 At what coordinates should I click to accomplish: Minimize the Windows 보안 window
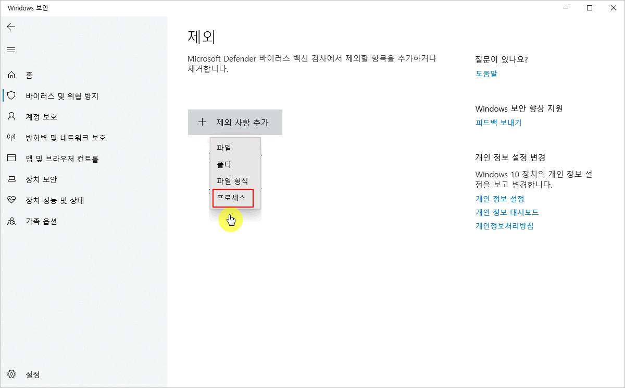(566, 8)
